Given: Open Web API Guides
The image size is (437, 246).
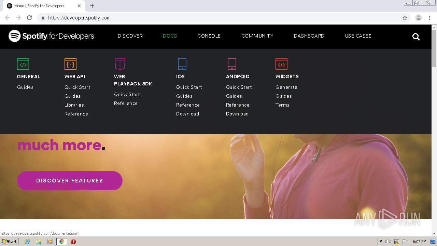Looking at the screenshot, I should pyautogui.click(x=72, y=96).
